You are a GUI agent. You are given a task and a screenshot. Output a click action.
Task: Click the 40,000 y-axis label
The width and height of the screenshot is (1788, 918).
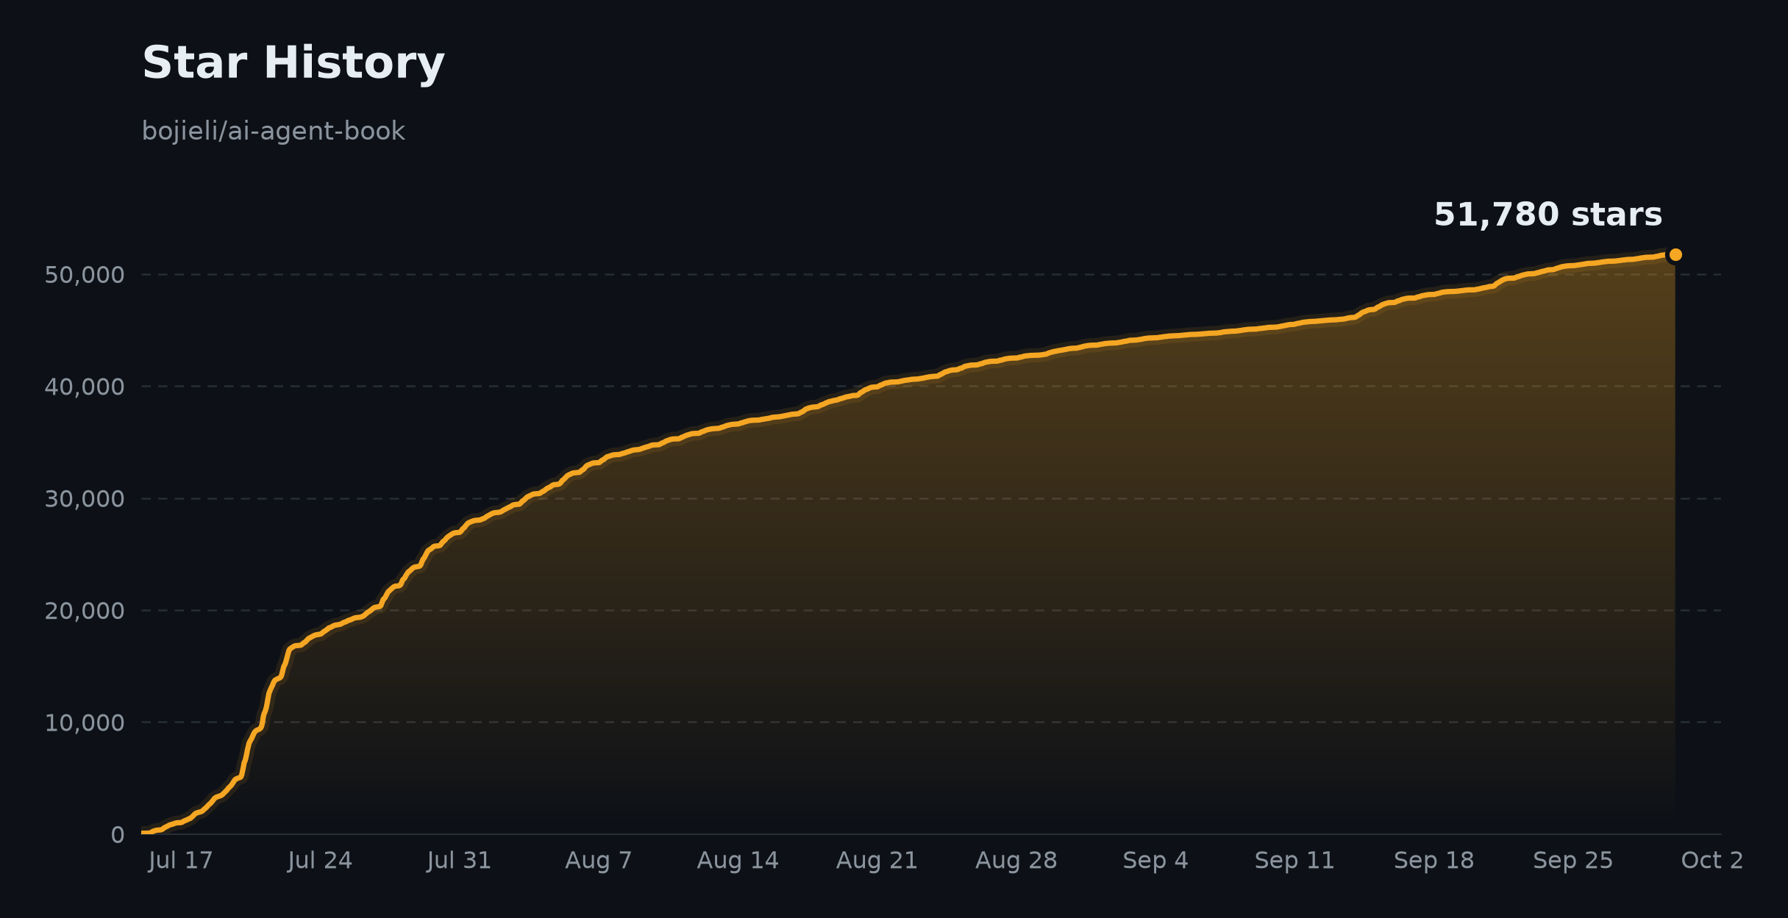pyautogui.click(x=85, y=387)
